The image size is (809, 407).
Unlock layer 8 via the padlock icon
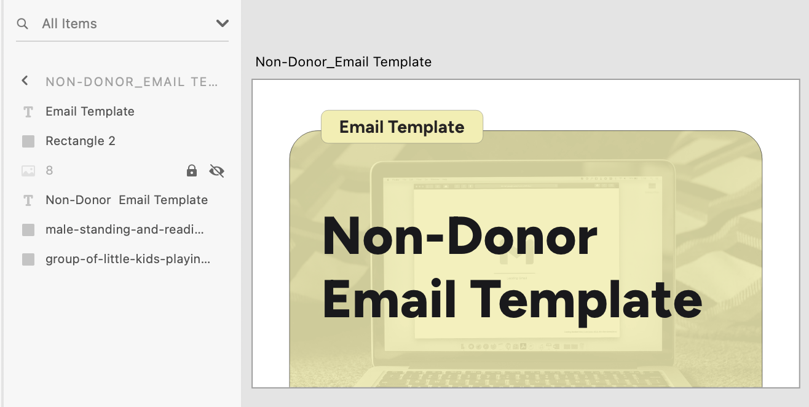pyautogui.click(x=191, y=170)
